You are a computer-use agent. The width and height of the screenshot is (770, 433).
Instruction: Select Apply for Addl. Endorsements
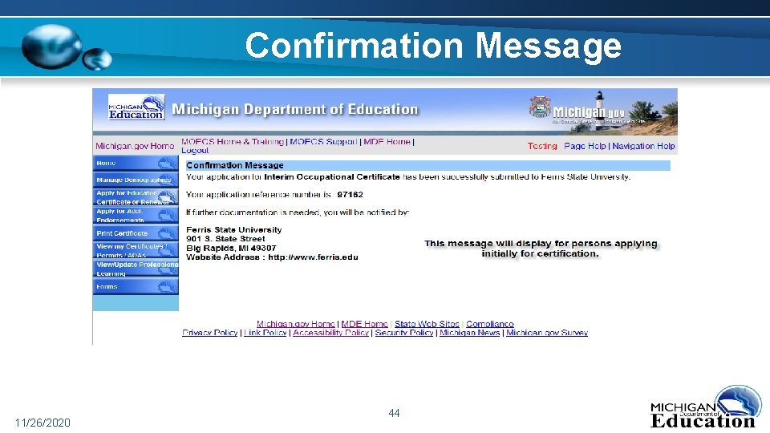click(136, 216)
